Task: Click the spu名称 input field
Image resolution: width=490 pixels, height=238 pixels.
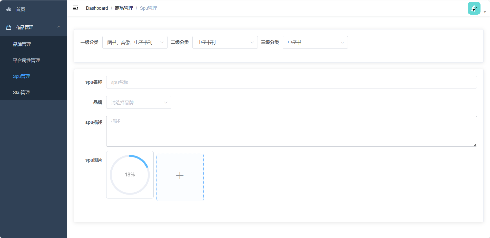Action: [231, 82]
